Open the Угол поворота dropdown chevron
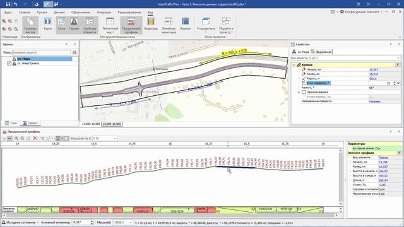The height and width of the screenshot is (227, 404). [398, 83]
